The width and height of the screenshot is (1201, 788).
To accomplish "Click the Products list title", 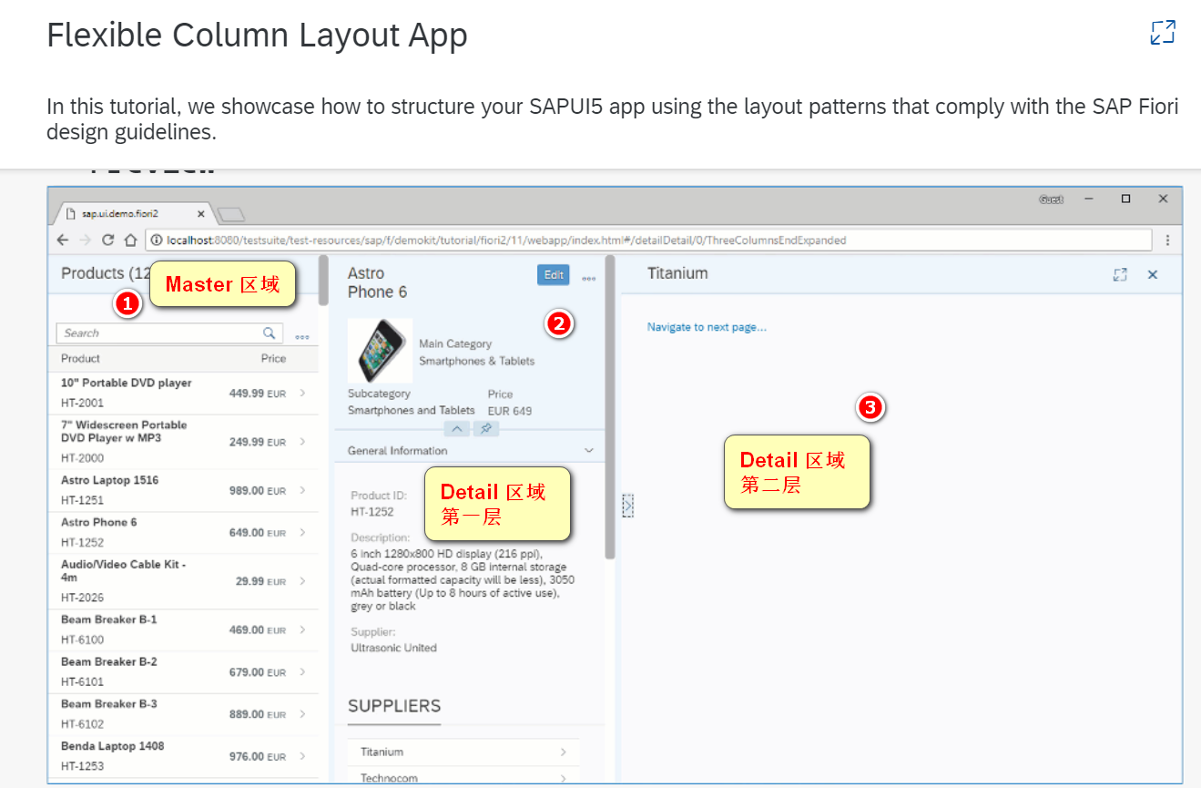I will 106,273.
